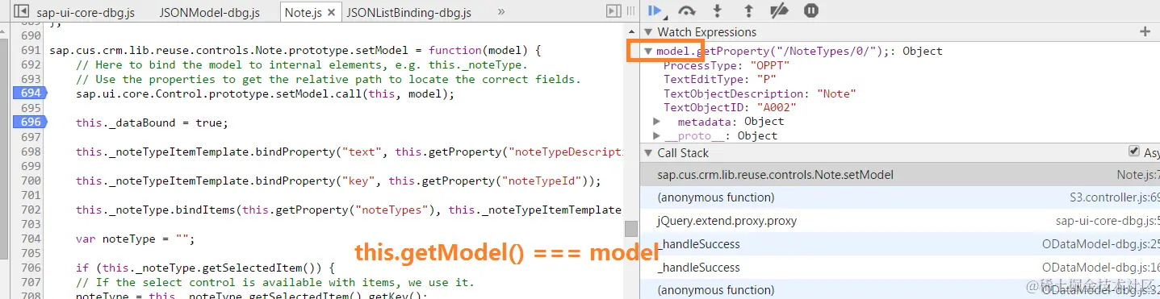Show more open file tabs
The width and height of the screenshot is (1160, 299).
click(x=501, y=12)
